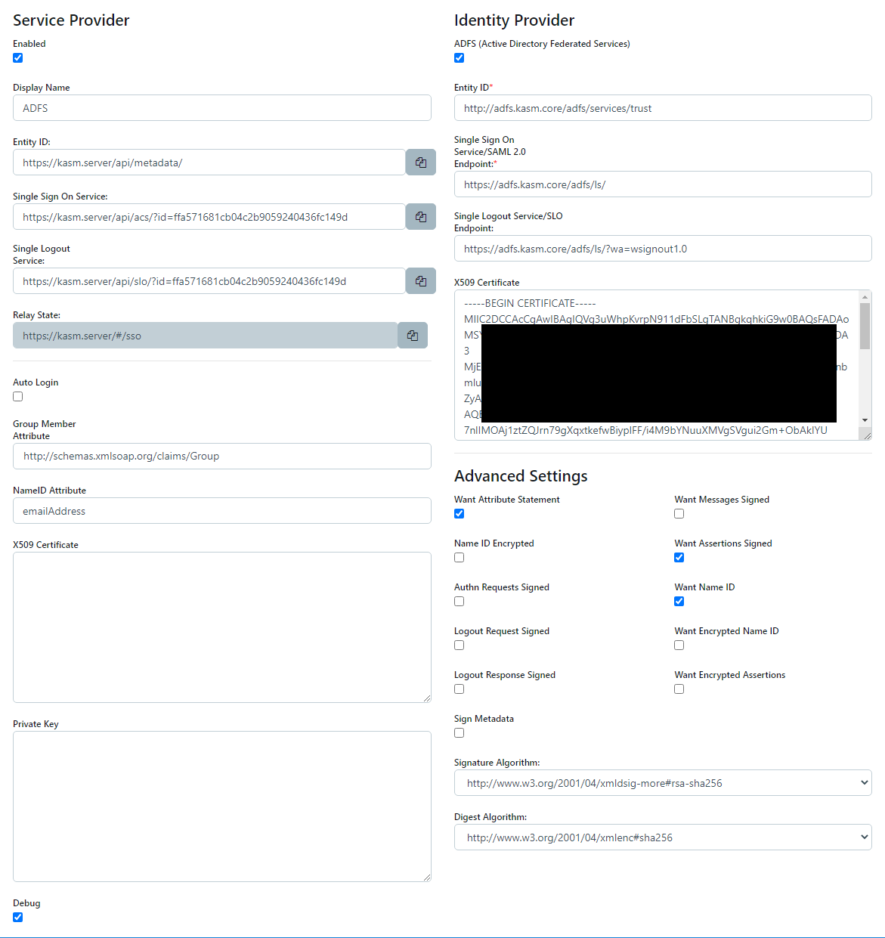This screenshot has width=885, height=938.
Task: Enable Name ID Encrypted
Action: (x=459, y=557)
